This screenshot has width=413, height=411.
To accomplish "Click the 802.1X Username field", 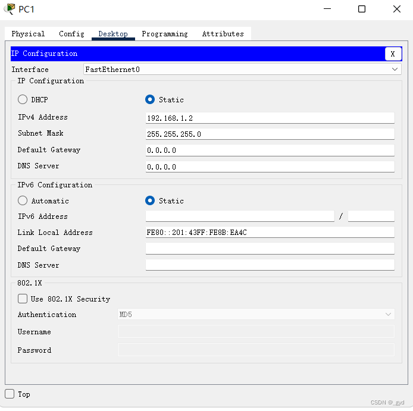I will pos(256,331).
